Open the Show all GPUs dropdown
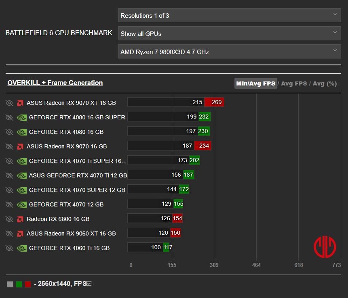The height and width of the screenshot is (298, 348). [x=229, y=33]
